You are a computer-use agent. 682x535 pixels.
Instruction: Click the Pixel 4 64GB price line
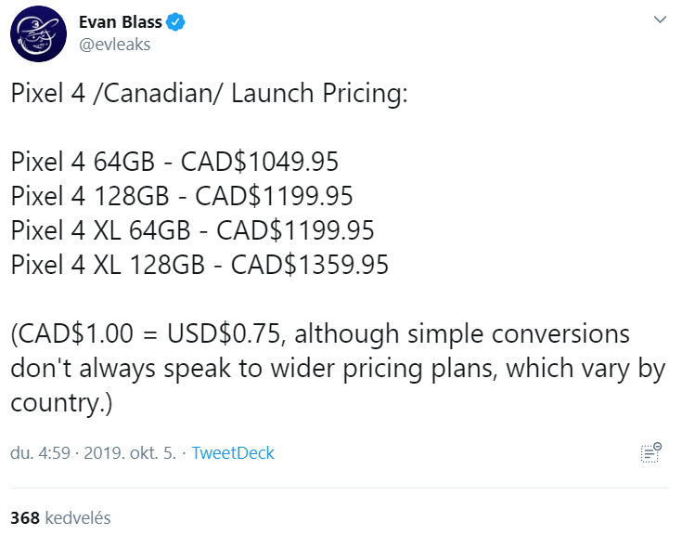(174, 163)
